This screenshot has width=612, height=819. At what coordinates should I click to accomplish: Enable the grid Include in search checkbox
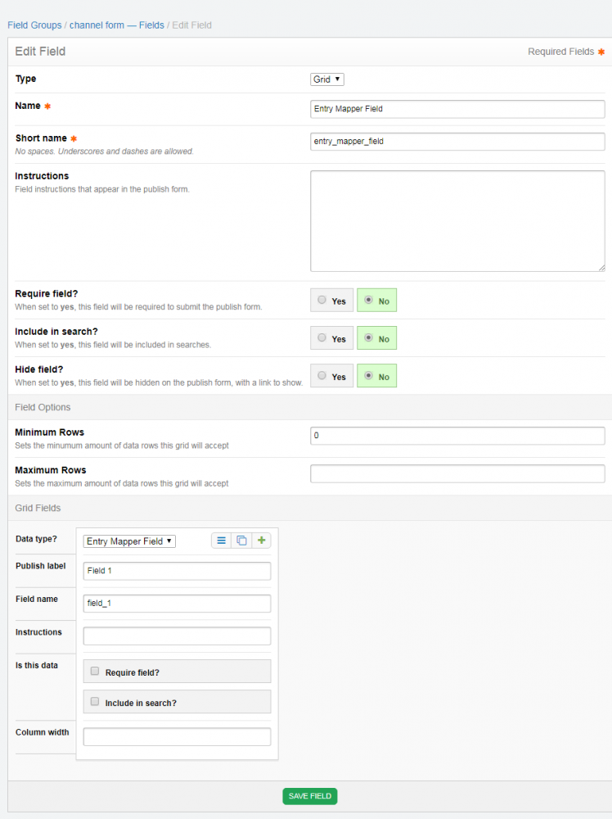tap(95, 702)
